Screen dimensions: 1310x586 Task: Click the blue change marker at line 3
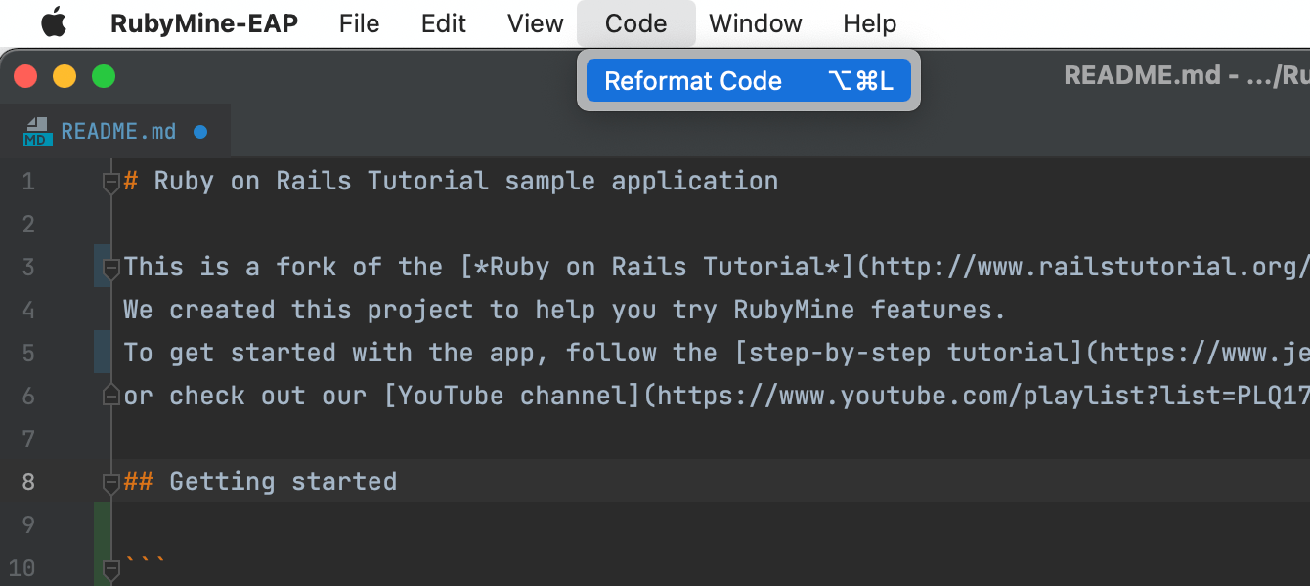pos(102,267)
